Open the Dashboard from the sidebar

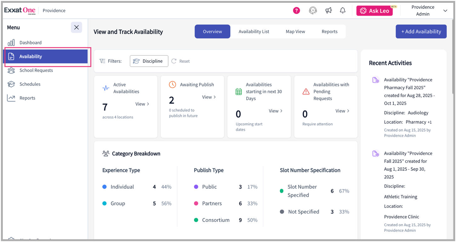[x=30, y=42]
